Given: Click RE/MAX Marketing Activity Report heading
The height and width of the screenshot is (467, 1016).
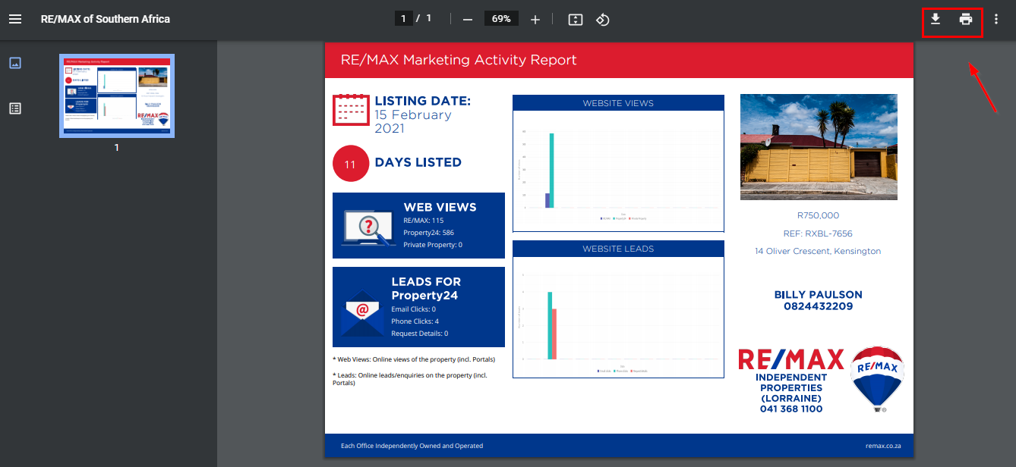Looking at the screenshot, I should click(459, 60).
